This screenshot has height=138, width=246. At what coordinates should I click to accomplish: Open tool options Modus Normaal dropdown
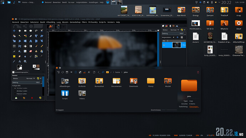24,78
